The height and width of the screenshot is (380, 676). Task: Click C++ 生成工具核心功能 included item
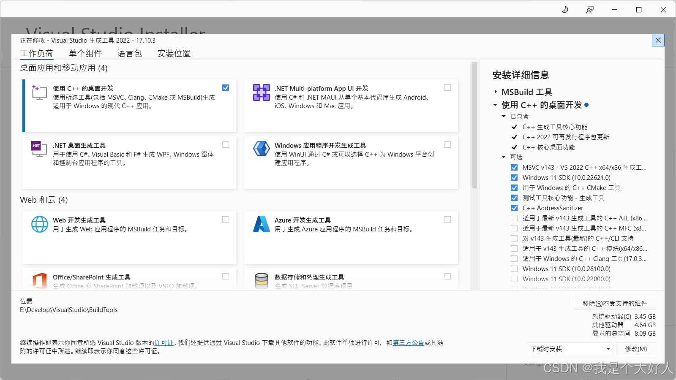555,127
